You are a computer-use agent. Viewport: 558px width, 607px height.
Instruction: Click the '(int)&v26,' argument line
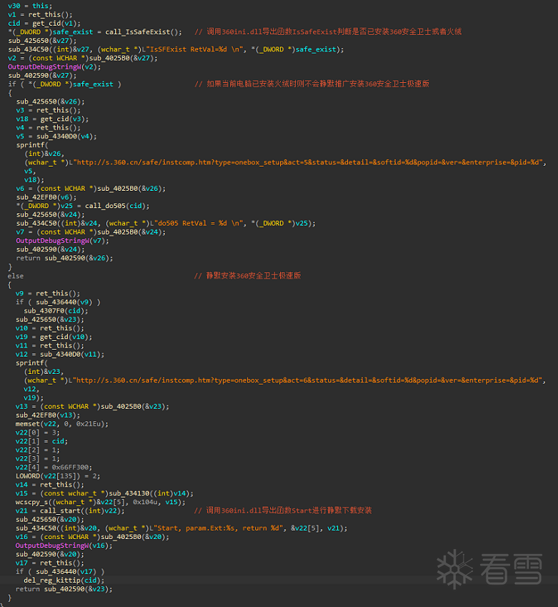44,154
